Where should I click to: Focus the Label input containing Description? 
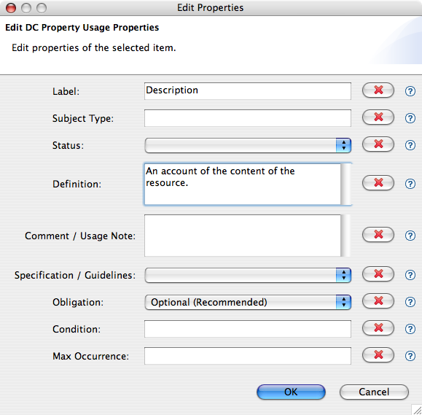[248, 91]
